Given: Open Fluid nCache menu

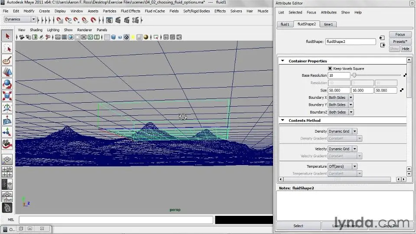Looking at the screenshot, I should point(155,11).
